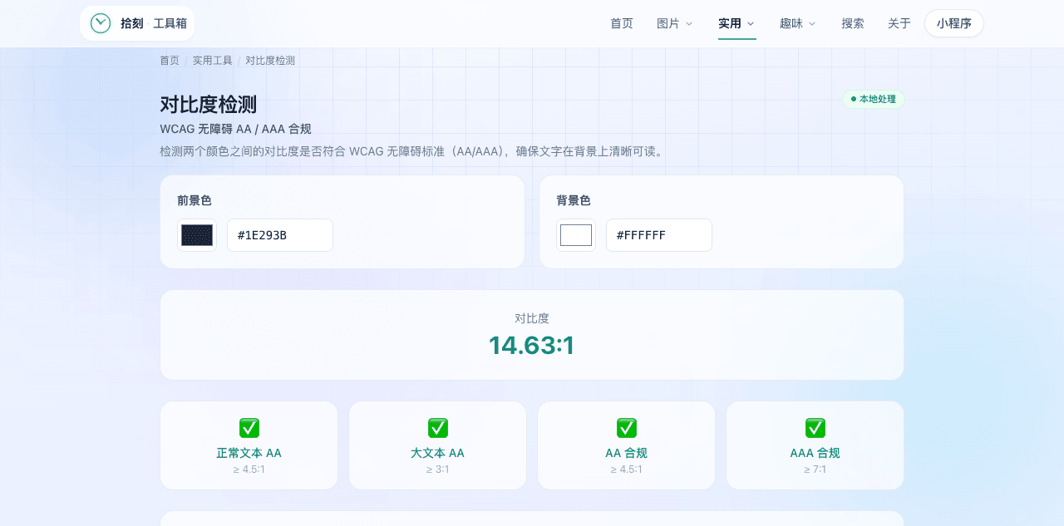Viewport: 1064px width, 526px height.
Task: Expand the 实用 dropdown chevron
Action: pos(751,24)
